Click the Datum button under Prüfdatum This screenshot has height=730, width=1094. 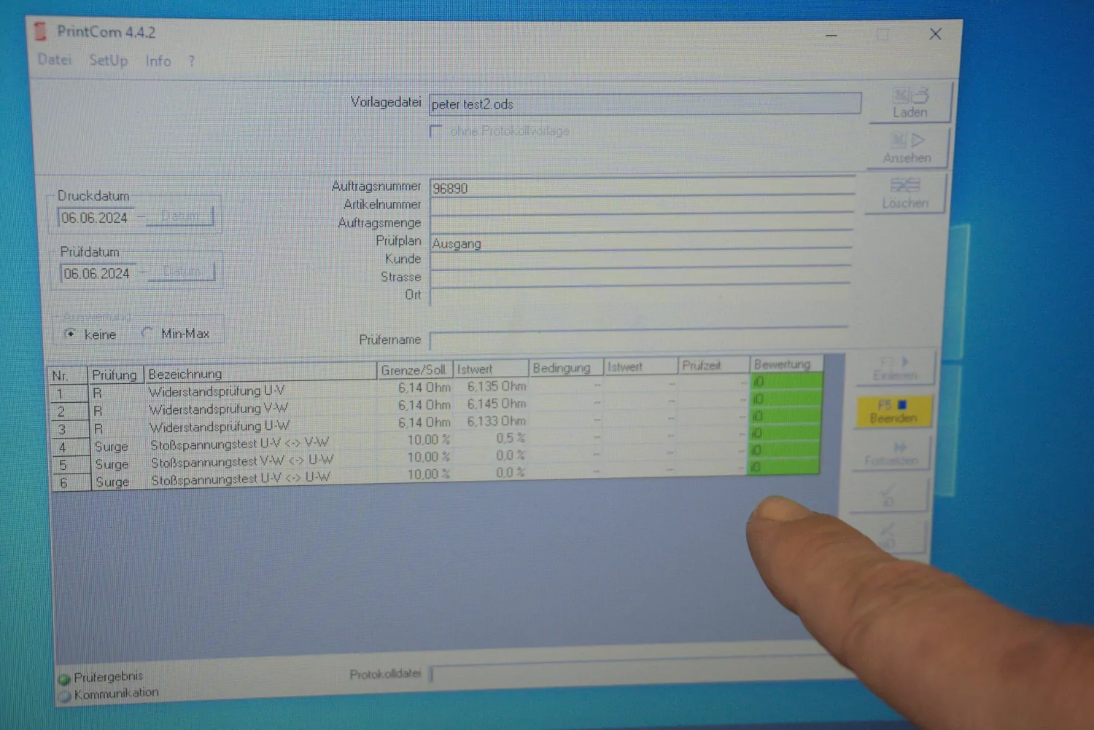point(182,272)
